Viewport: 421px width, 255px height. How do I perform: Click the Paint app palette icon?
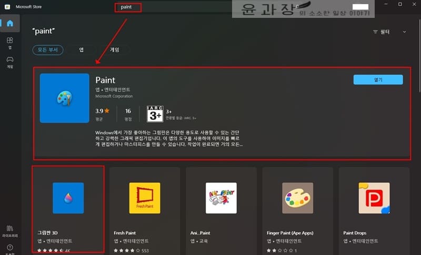point(64,98)
